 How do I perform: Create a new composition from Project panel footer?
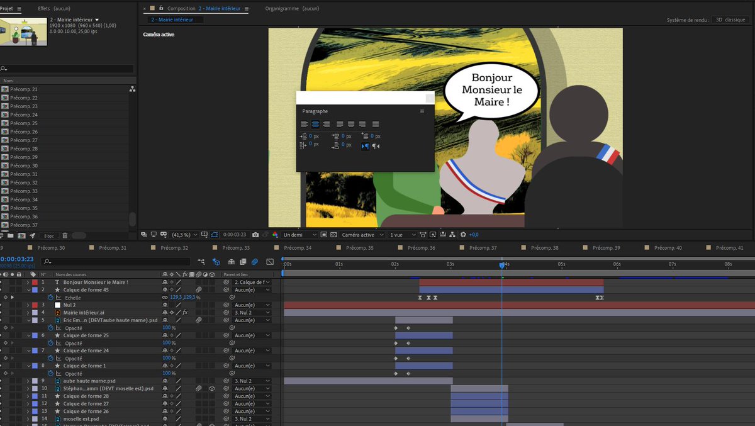point(21,236)
